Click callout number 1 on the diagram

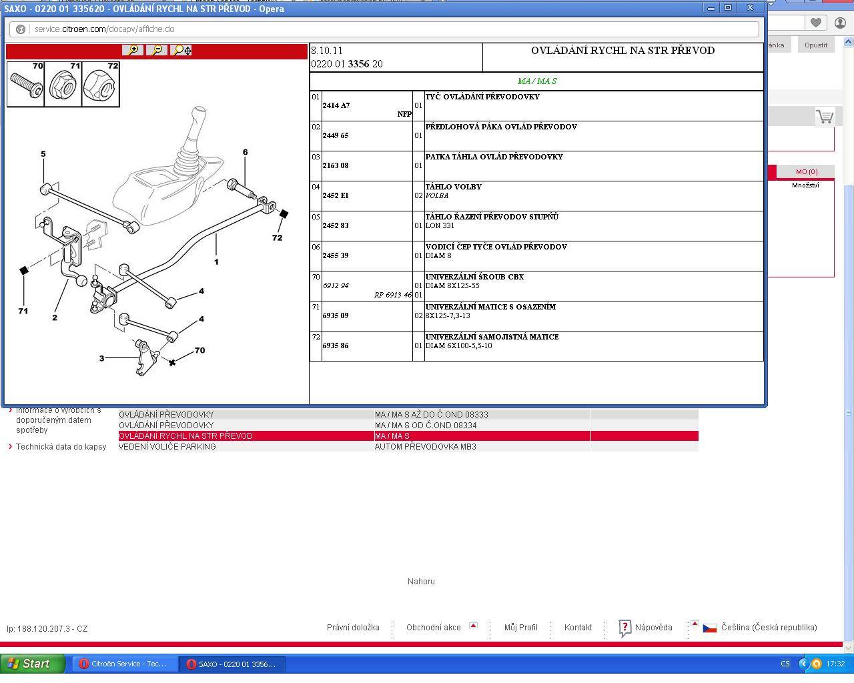pos(216,262)
